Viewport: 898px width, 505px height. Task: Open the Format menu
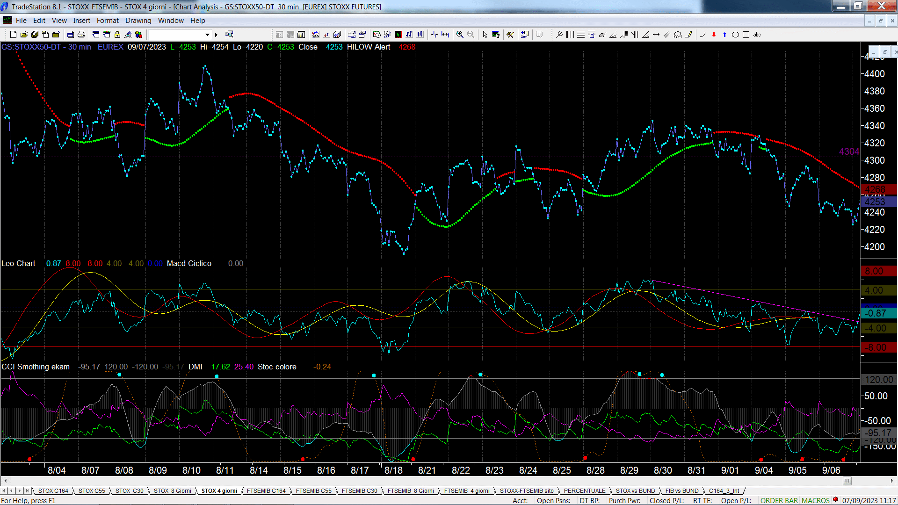[108, 21]
